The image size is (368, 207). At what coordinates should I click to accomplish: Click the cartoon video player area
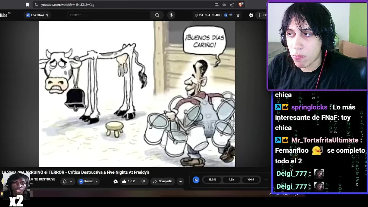(x=137, y=94)
